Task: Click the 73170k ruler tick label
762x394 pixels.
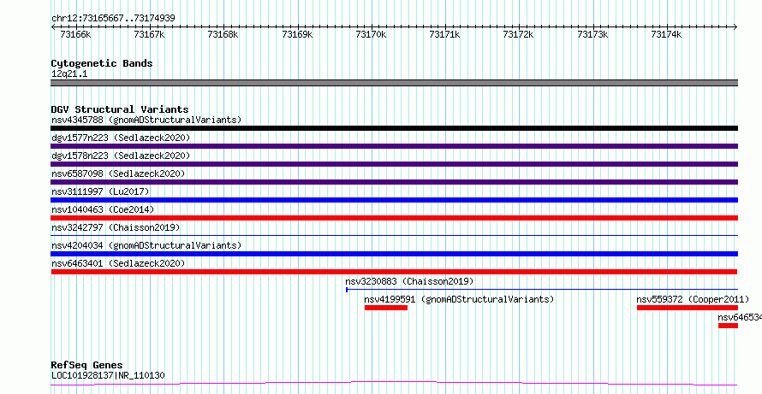Action: [x=372, y=34]
